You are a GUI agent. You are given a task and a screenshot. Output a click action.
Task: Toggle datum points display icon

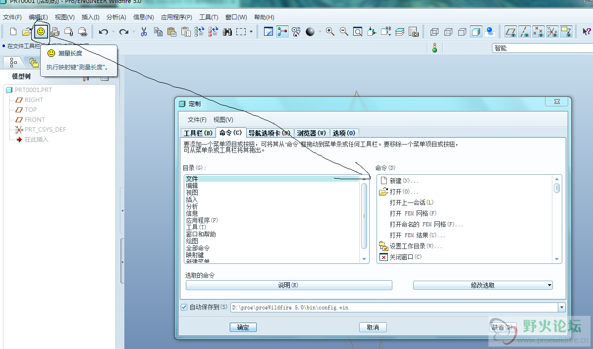point(539,32)
